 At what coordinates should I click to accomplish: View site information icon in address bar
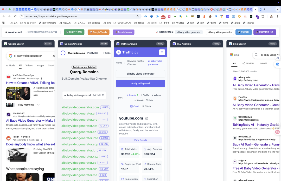click(x=22, y=16)
